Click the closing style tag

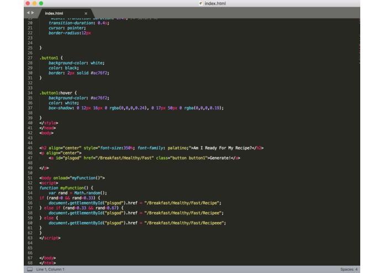49,123
